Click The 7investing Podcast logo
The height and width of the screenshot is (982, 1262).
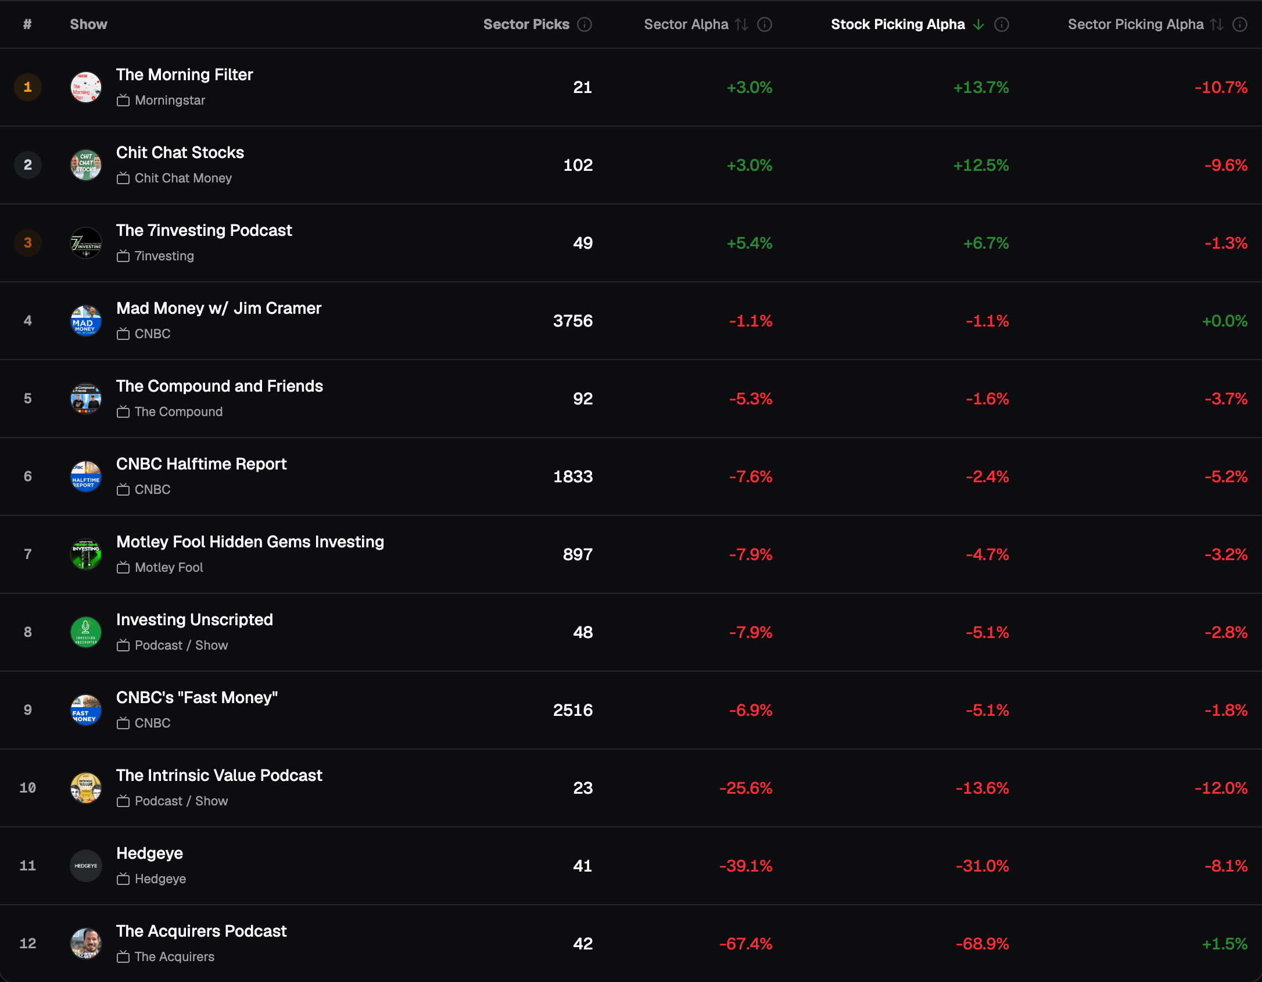click(x=86, y=243)
